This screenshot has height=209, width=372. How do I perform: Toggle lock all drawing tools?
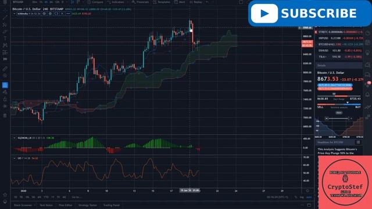5,99
